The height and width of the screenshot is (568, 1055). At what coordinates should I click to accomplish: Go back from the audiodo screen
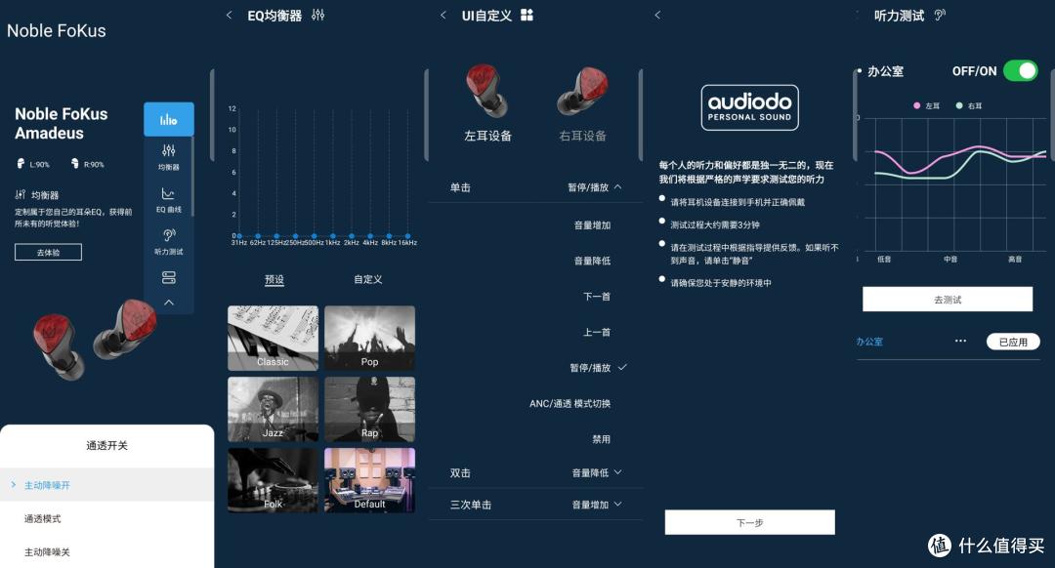click(x=657, y=15)
